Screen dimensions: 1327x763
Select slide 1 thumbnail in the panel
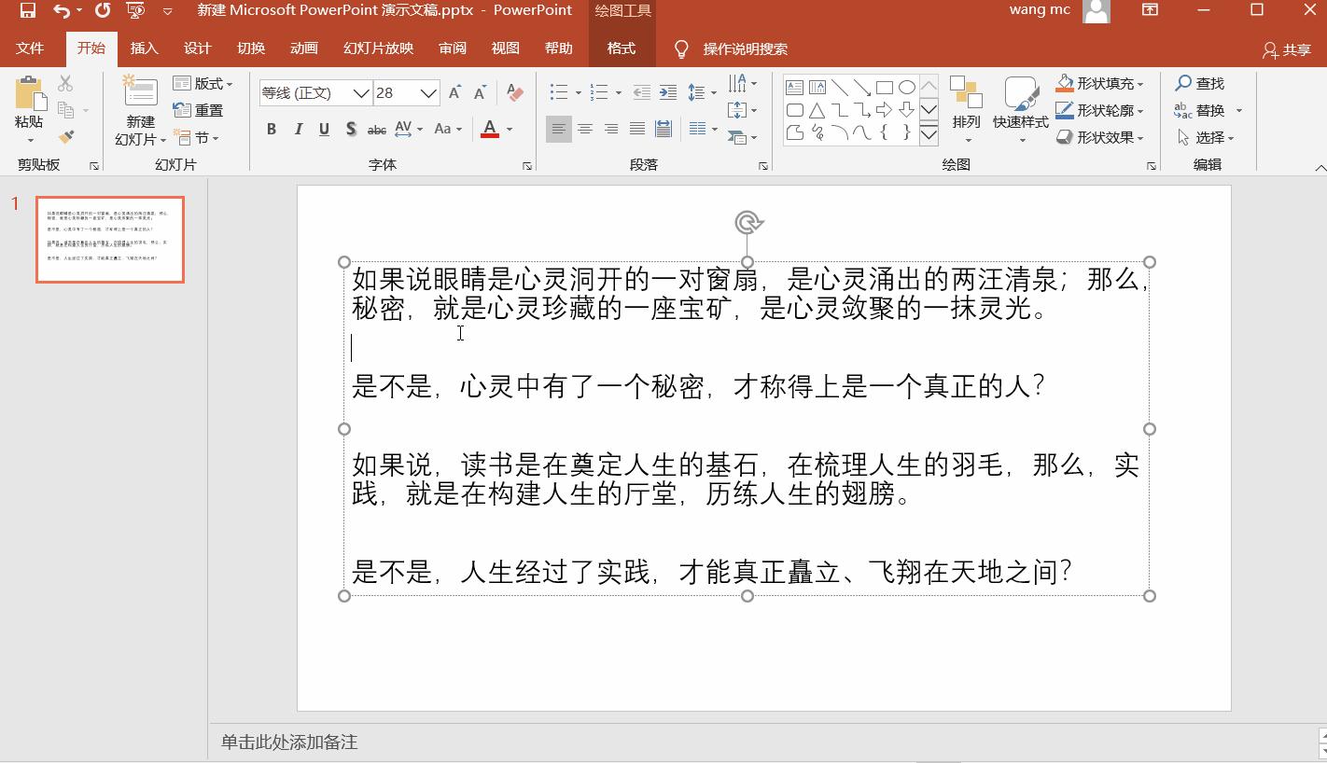pos(109,239)
